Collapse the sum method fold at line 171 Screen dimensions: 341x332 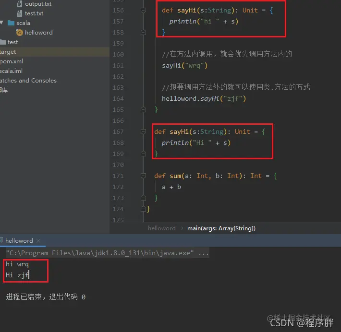click(143, 176)
